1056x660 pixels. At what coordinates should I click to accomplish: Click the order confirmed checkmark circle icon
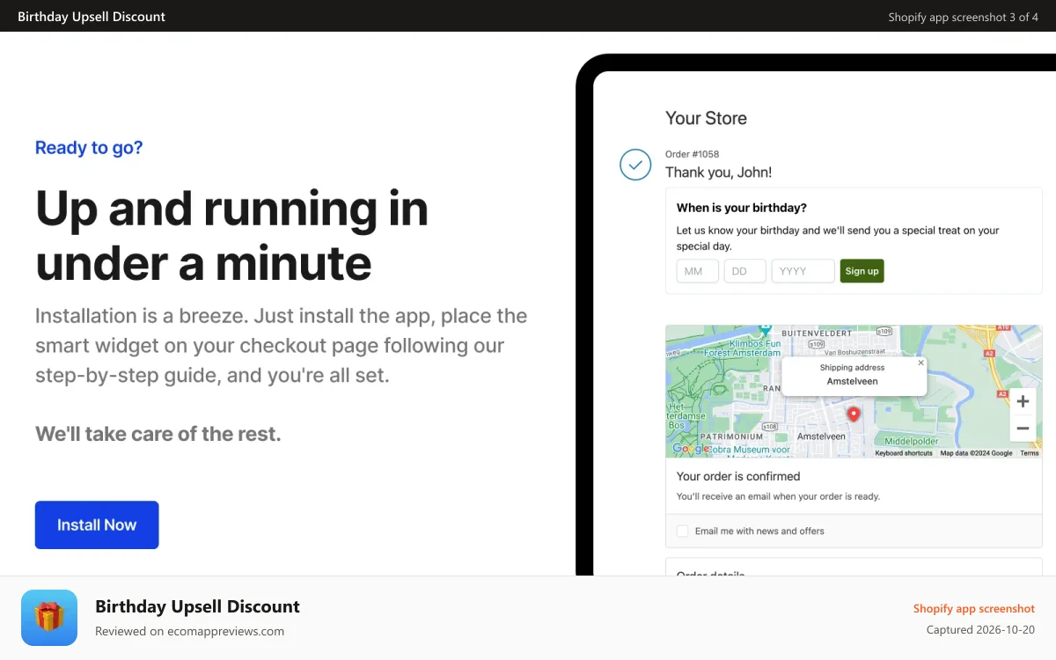635,165
